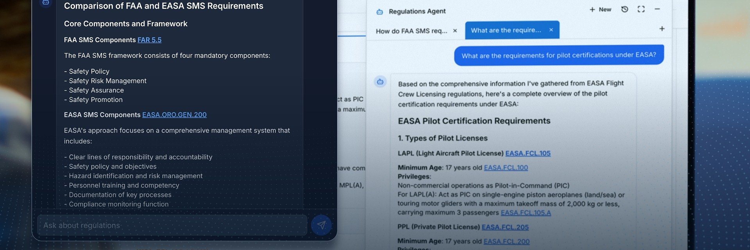This screenshot has width=750, height=250.
Task: Click the dark chat's bot avatar icon
Action: (46, 2)
